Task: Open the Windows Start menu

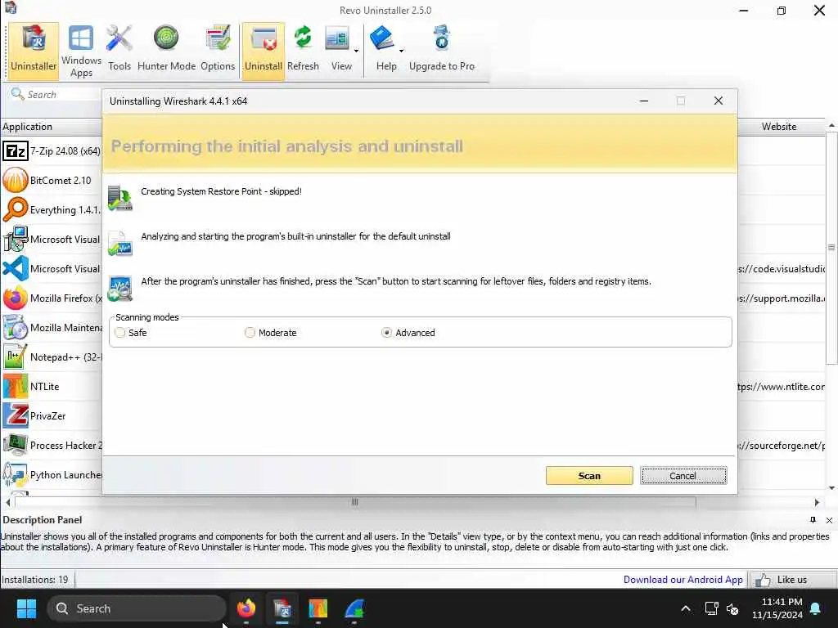Action: tap(26, 608)
